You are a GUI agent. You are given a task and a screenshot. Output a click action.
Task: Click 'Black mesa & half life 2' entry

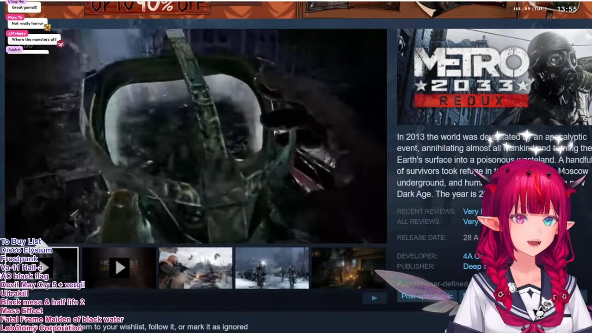point(43,302)
